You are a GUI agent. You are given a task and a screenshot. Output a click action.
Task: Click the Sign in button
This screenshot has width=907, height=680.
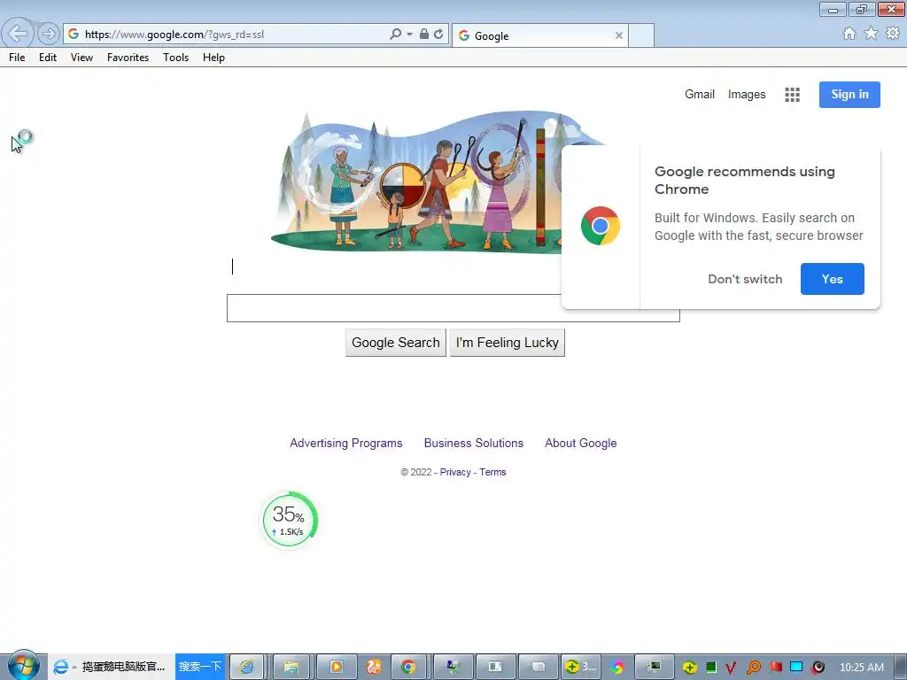coord(849,94)
